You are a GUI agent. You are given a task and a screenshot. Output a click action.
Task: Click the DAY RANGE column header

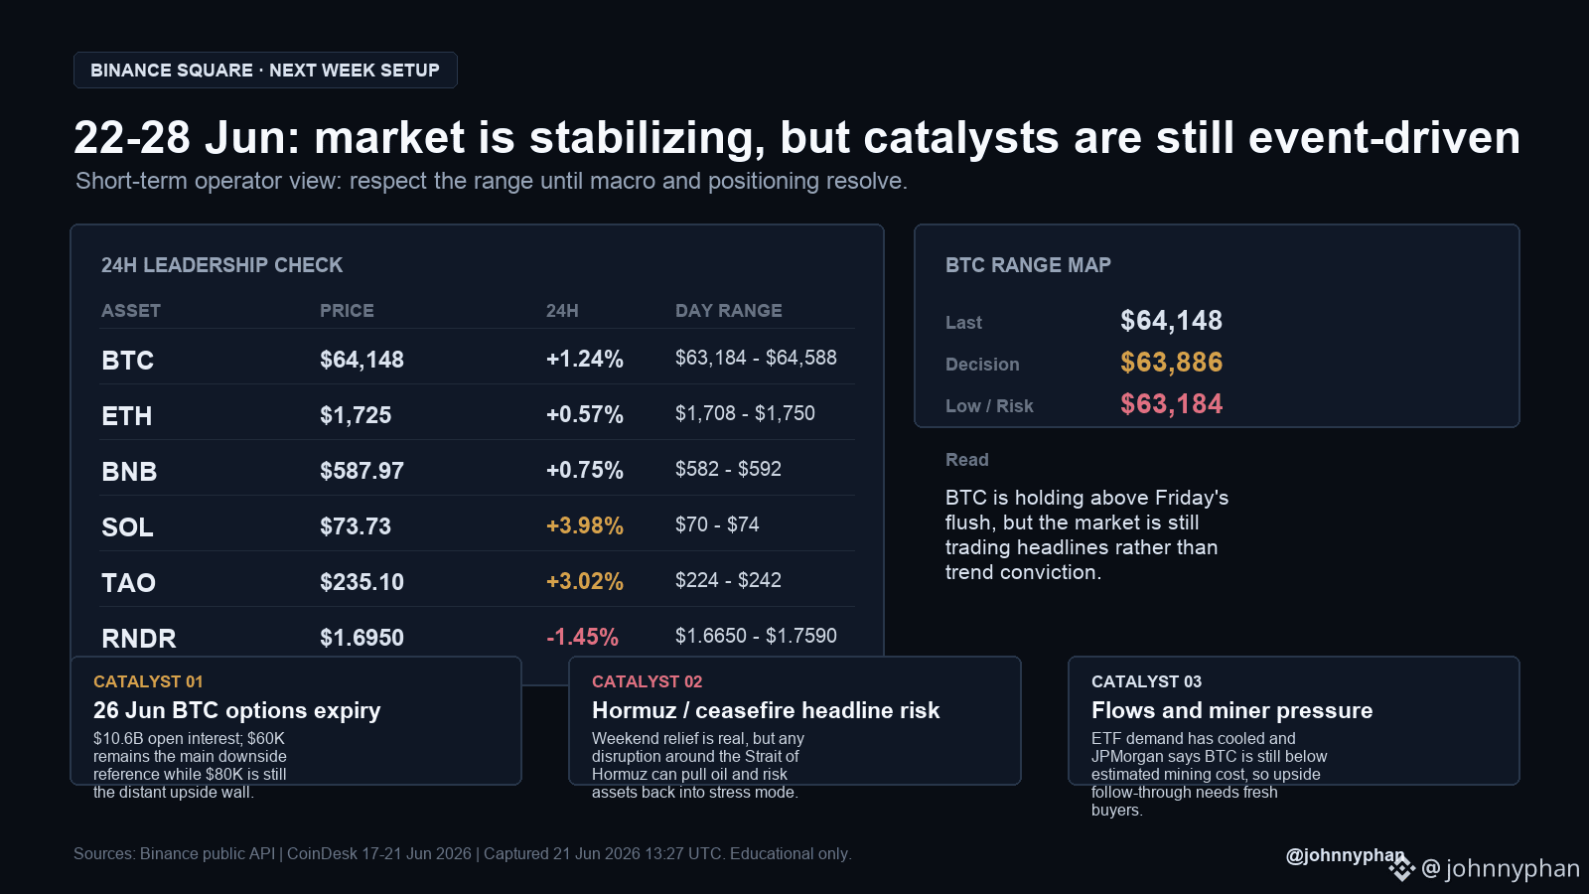(729, 311)
